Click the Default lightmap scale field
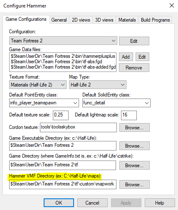 (129, 115)
